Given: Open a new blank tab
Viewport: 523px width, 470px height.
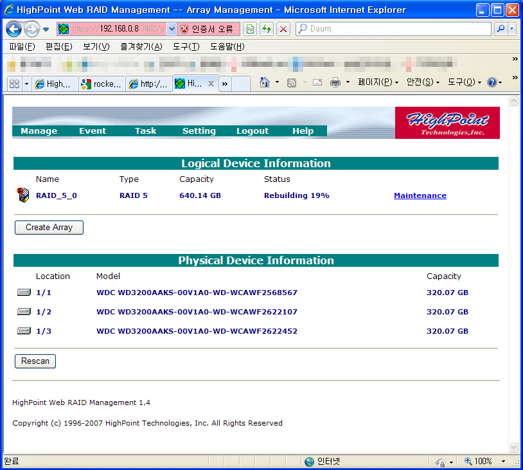Looking at the screenshot, I should pos(241,84).
